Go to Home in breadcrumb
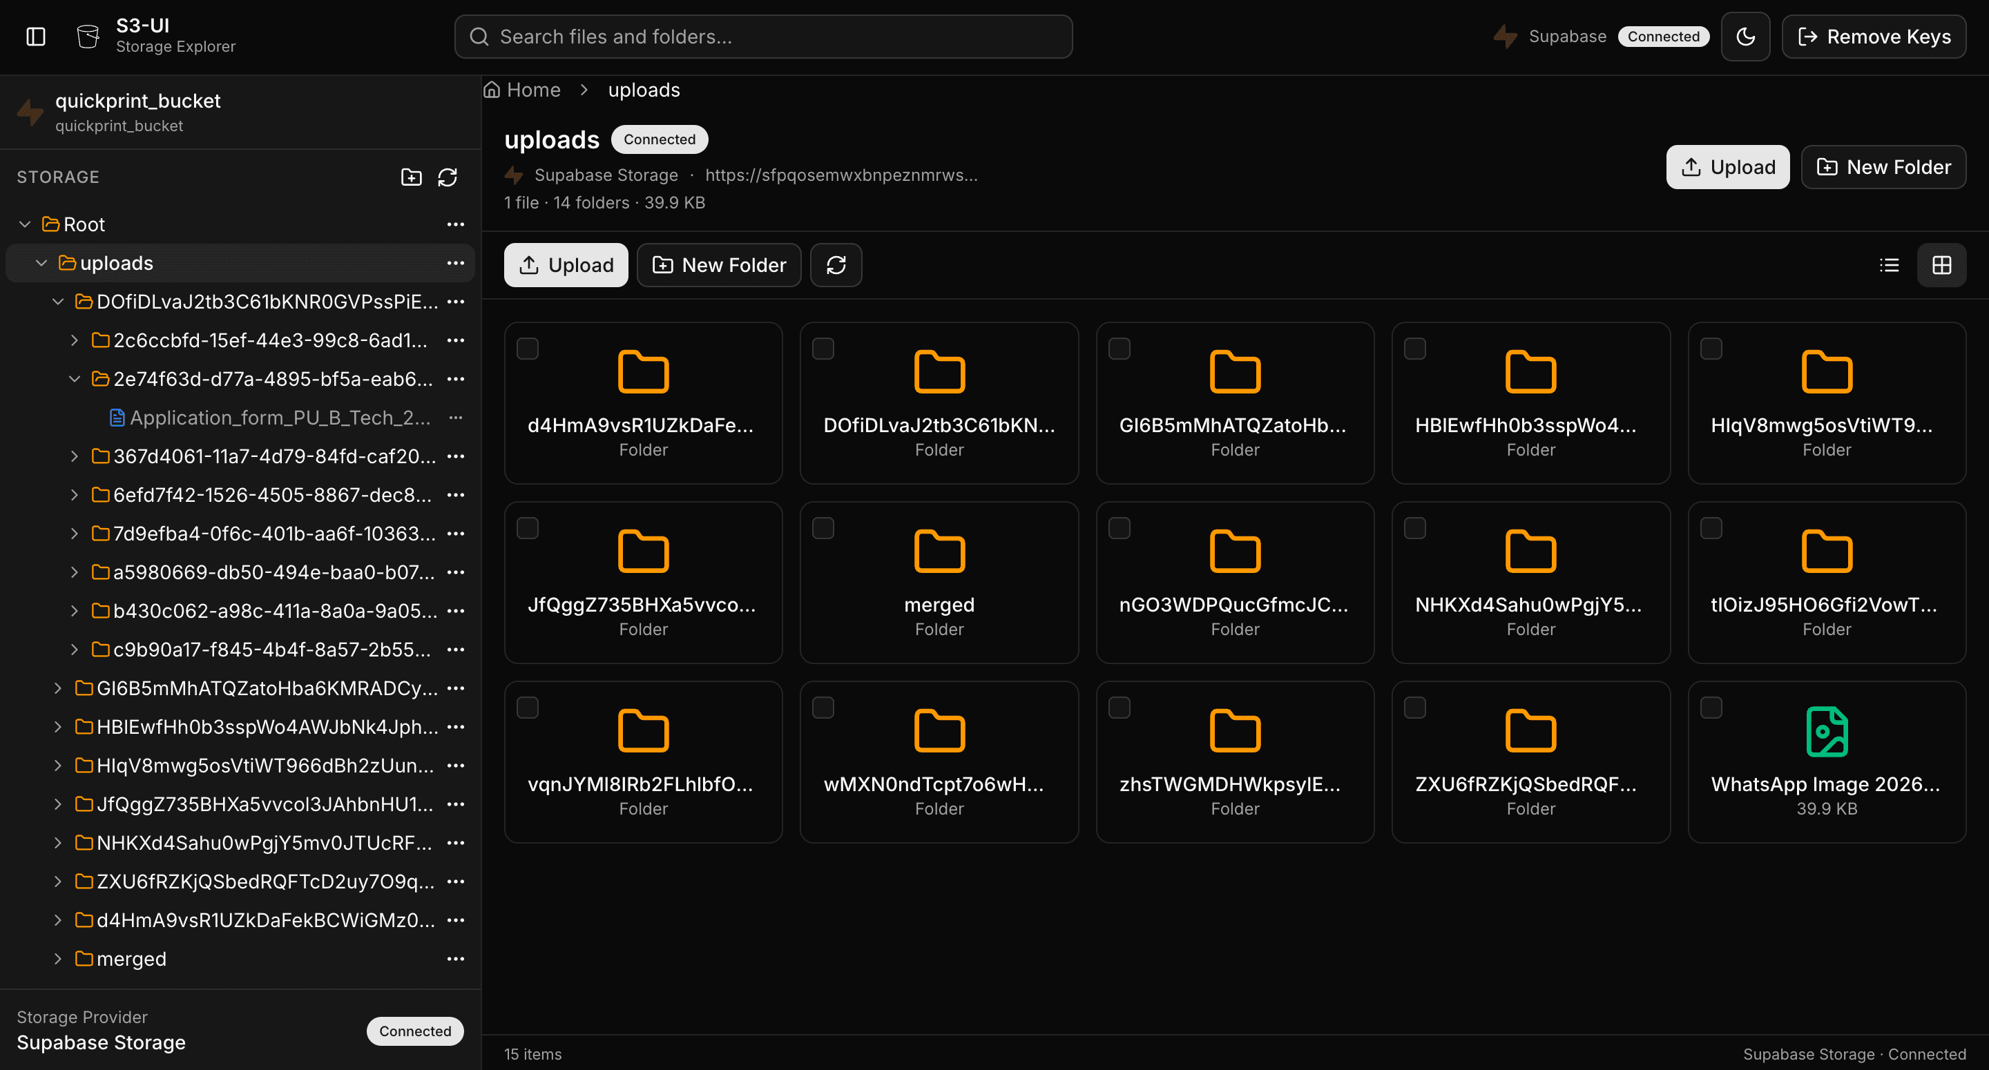Image resolution: width=1989 pixels, height=1070 pixels. 522,90
